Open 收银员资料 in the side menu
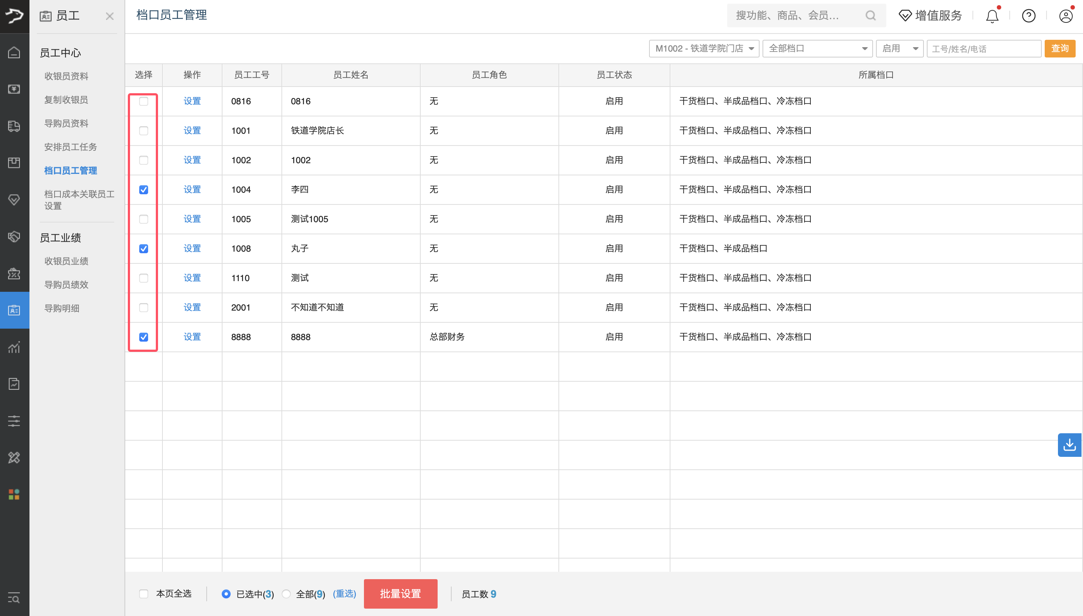The image size is (1083, 616). point(66,76)
